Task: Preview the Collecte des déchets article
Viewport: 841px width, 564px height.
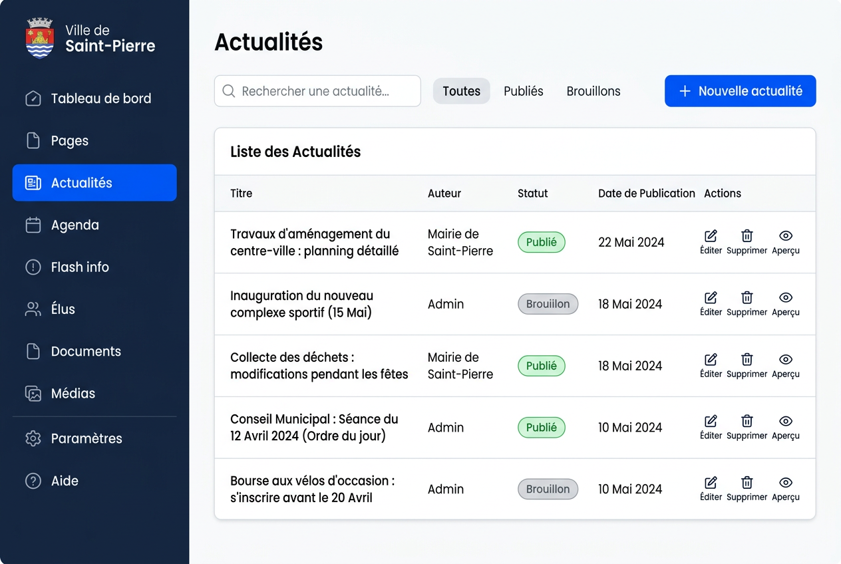Action: pyautogui.click(x=786, y=366)
